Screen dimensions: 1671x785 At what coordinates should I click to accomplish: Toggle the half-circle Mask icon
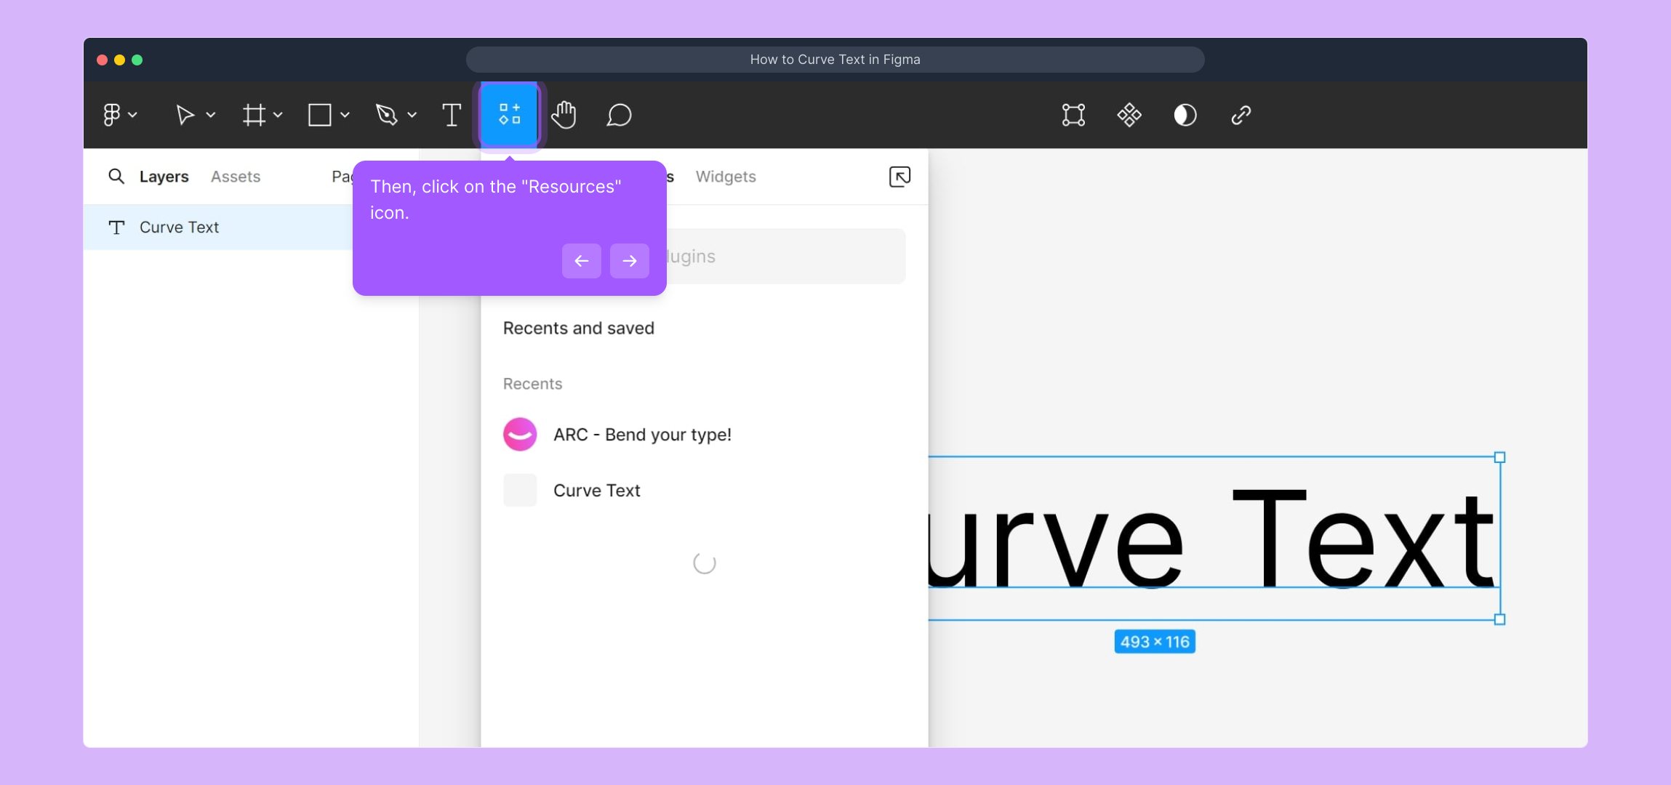(1185, 115)
